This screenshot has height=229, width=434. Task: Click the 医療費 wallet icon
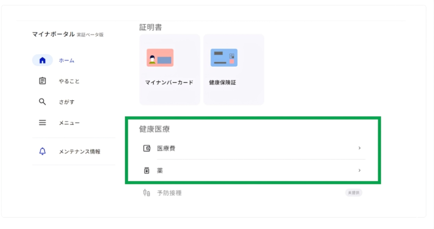[x=147, y=148]
